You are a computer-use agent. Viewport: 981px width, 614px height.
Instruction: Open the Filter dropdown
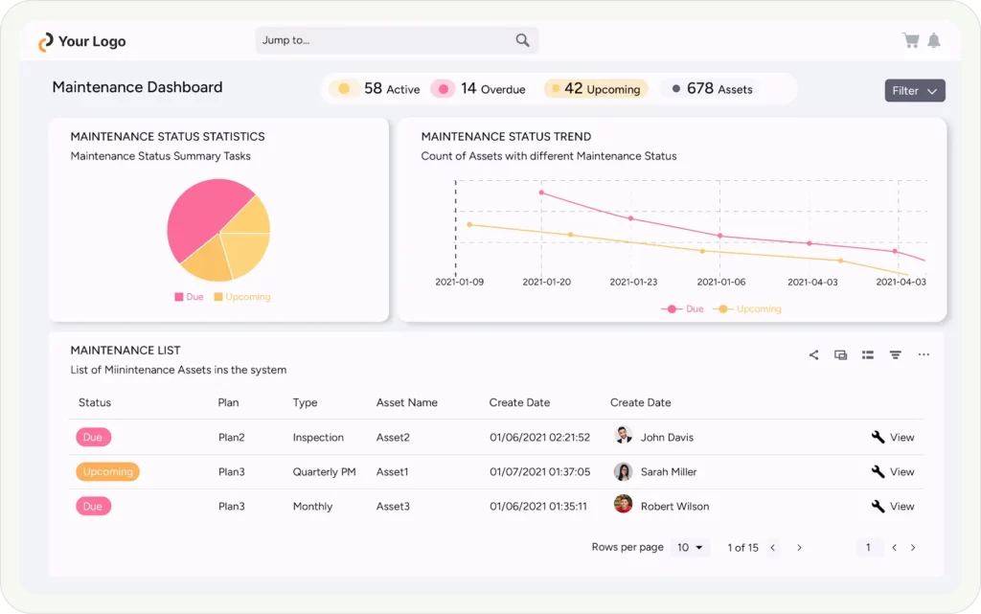[x=914, y=91]
